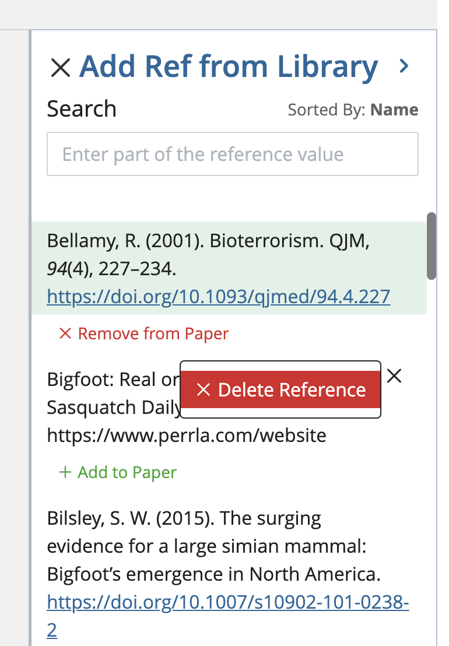449x646 pixels.
Task: Click the chevron arrow beside panel title
Action: pyautogui.click(x=404, y=66)
